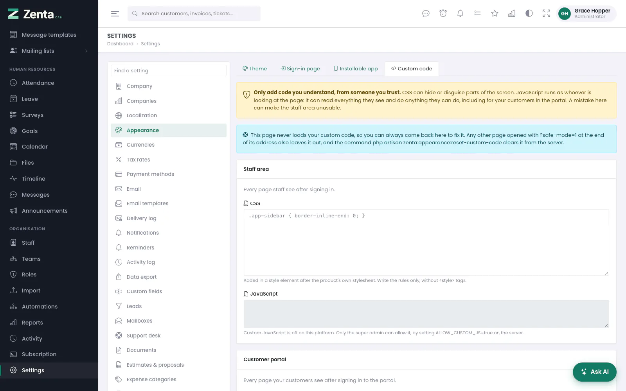
Task: Toggle dark mode half-circle icon
Action: coord(529,14)
